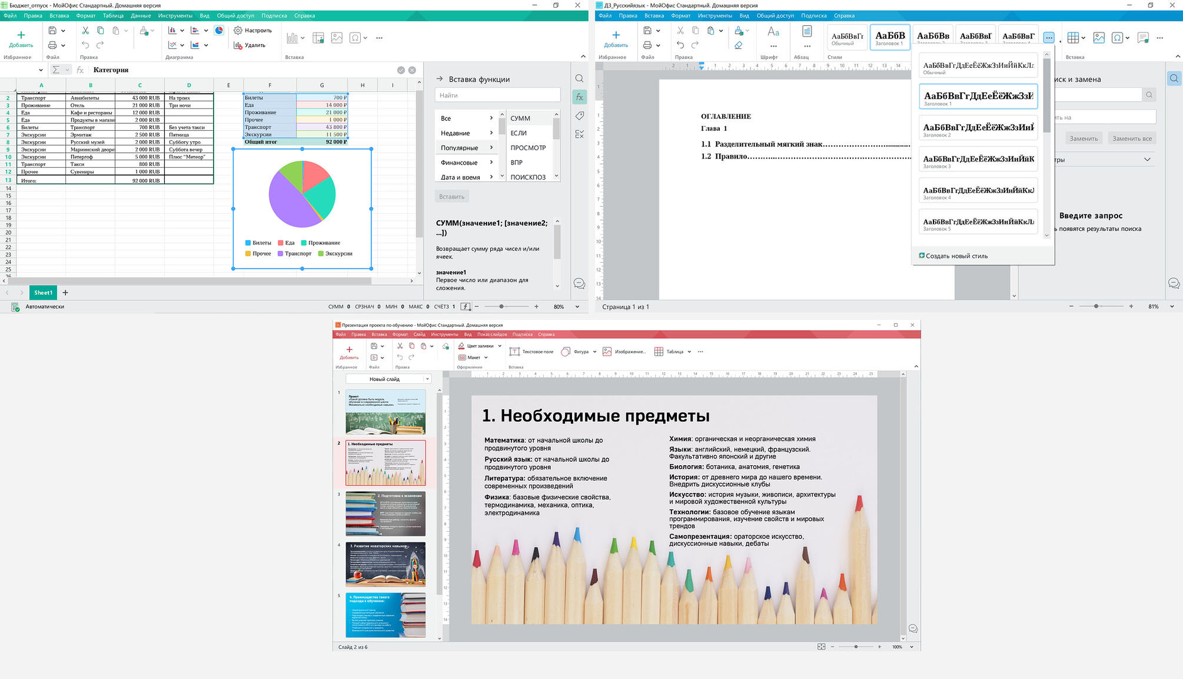Click the cut scissors icon in spreadsheet
Image resolution: width=1183 pixels, height=679 pixels.
pos(85,30)
